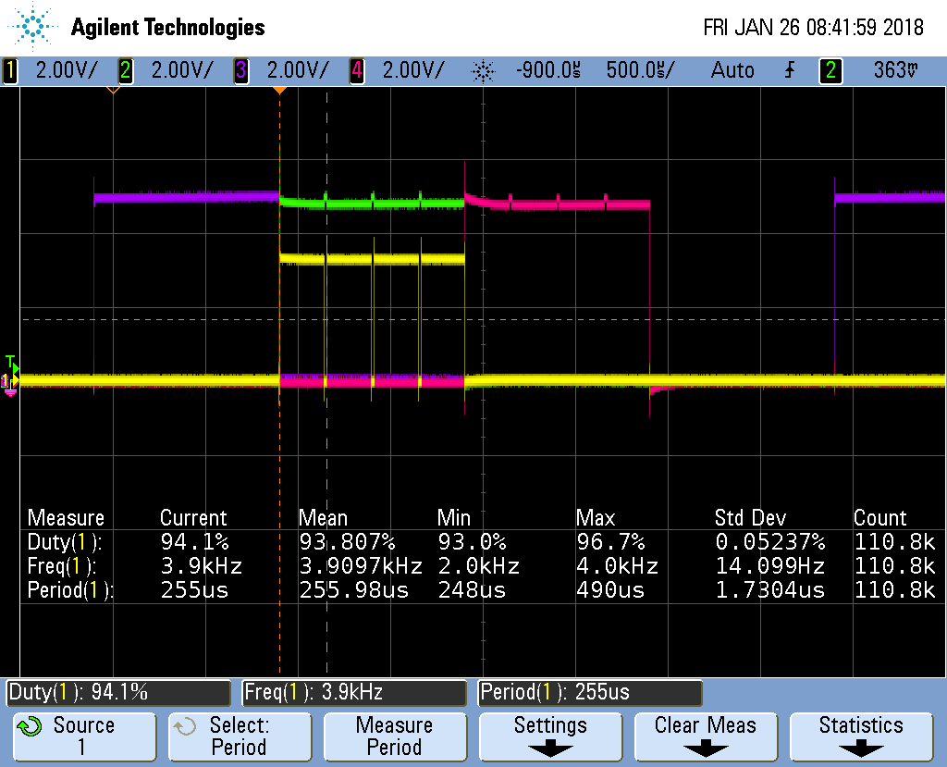Image resolution: width=947 pixels, height=767 pixels.
Task: Click the green trigger source 2 icon
Action: click(830, 70)
